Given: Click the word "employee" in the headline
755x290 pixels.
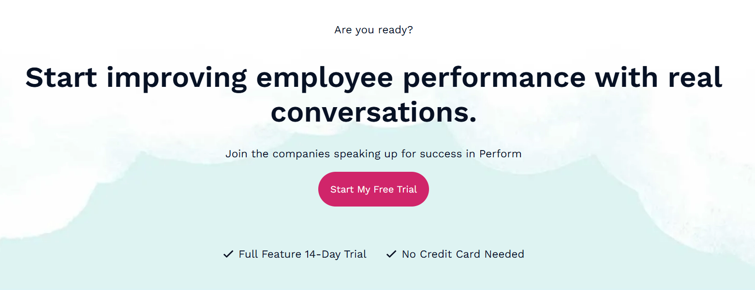Looking at the screenshot, I should [325, 77].
